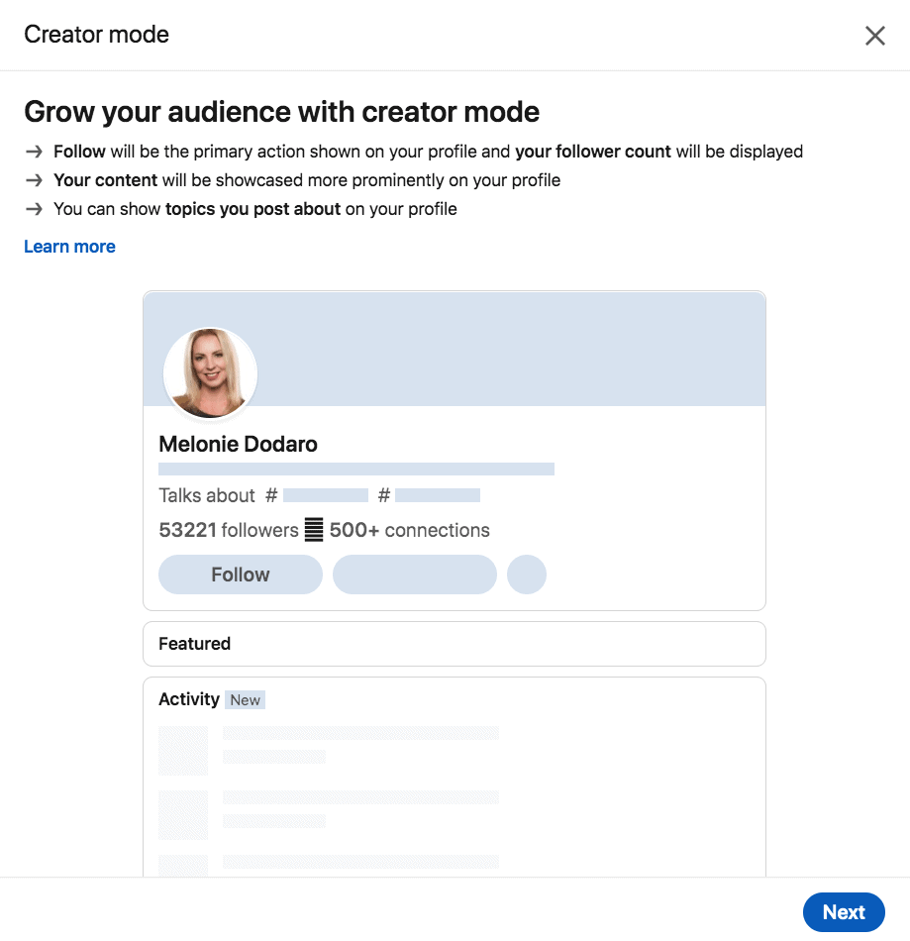The width and height of the screenshot is (910, 941).
Task: Click the first activity post thumbnail placeholder
Action: click(x=183, y=750)
